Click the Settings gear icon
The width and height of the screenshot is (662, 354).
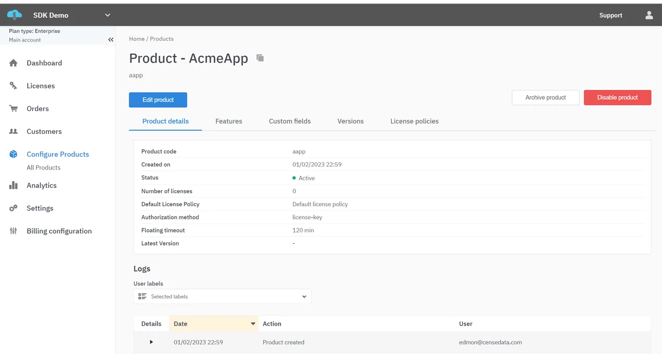coord(14,208)
